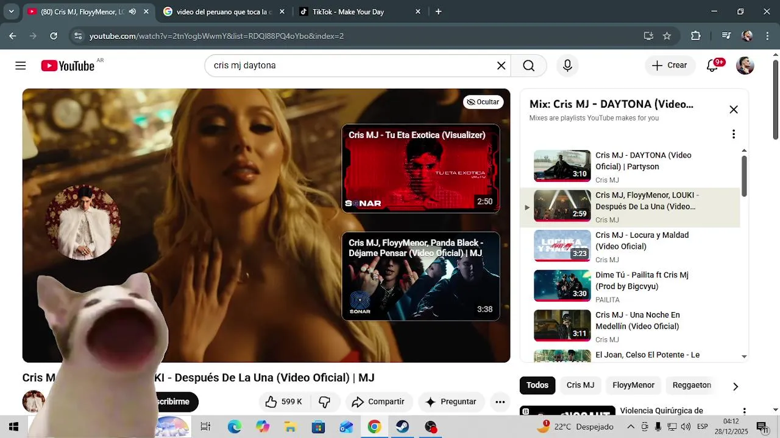Open channel circle overlay on the video

click(83, 222)
